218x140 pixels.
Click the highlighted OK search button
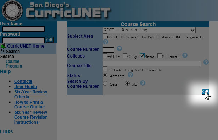(x=206, y=92)
